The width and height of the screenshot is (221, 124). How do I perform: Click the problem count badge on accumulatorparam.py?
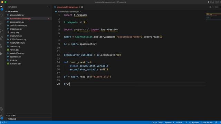[x=49, y=19]
